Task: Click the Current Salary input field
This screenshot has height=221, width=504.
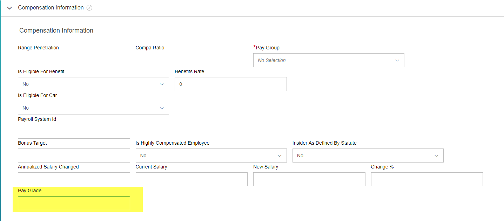Action: click(x=191, y=179)
